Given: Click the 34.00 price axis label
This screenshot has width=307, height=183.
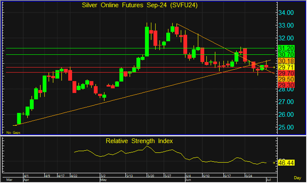Looking at the screenshot, I should (x=286, y=13).
